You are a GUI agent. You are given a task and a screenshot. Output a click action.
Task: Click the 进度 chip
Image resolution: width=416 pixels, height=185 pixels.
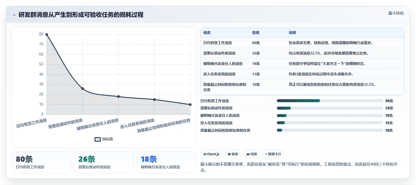click(252, 154)
